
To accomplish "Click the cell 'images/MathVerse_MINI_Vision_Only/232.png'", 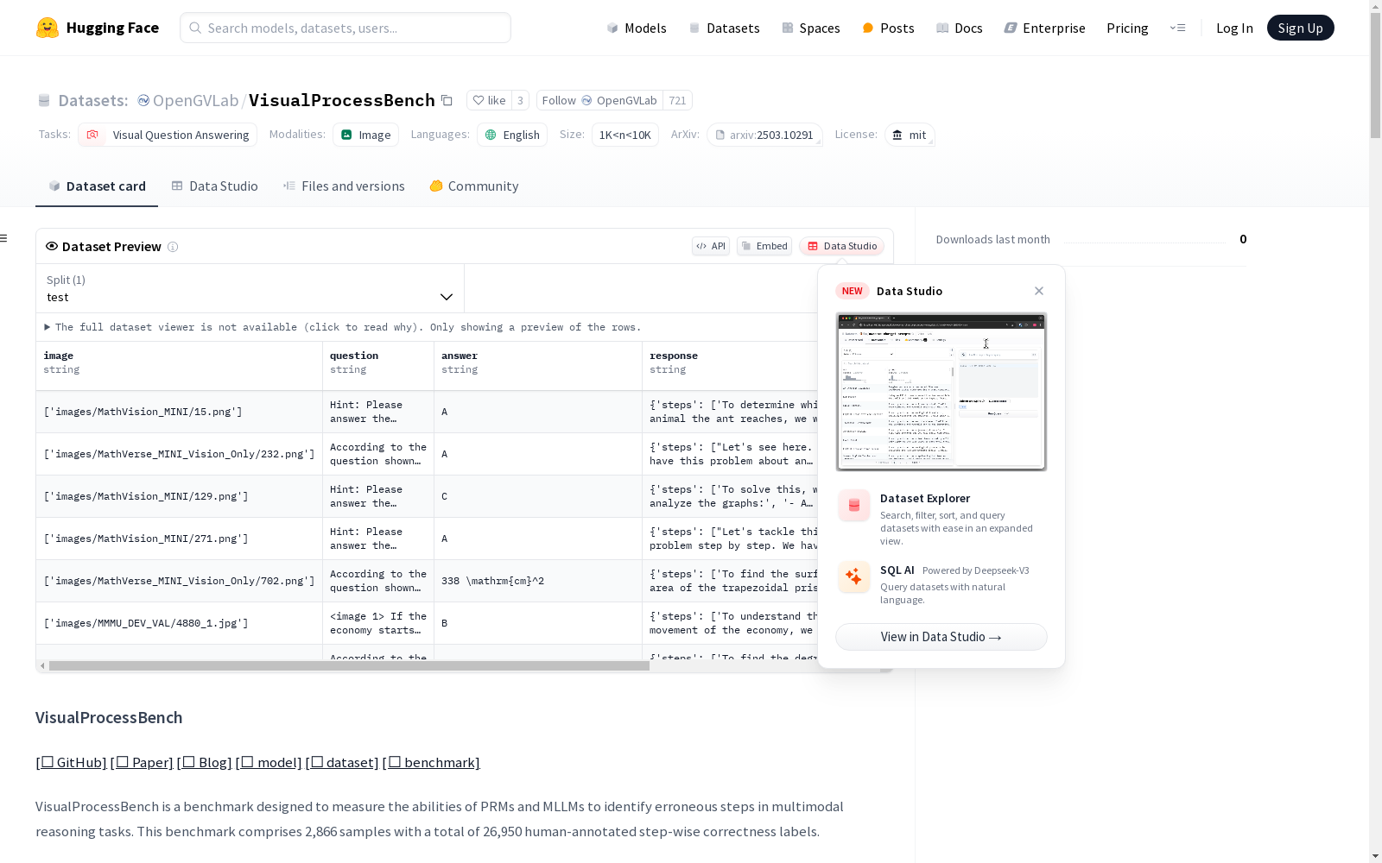I will coord(180,454).
